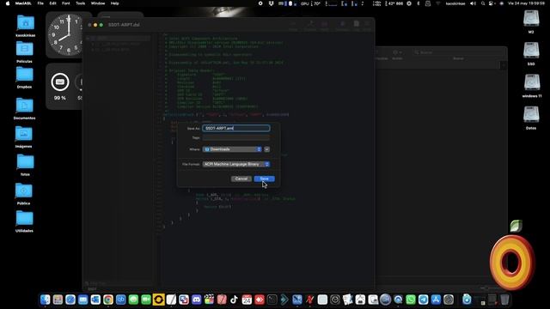Open Safari from the dock
Image resolution: width=550 pixels, height=309 pixels.
click(x=70, y=300)
